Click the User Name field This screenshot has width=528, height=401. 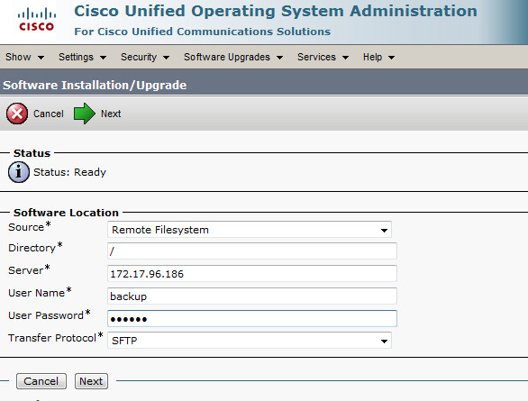click(x=252, y=296)
